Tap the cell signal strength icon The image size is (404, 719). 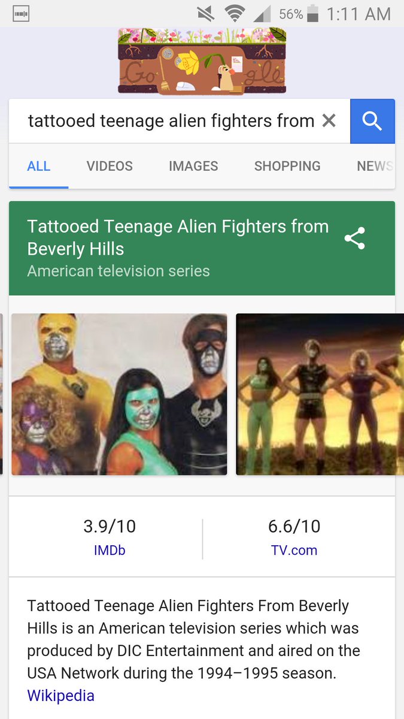click(x=262, y=14)
